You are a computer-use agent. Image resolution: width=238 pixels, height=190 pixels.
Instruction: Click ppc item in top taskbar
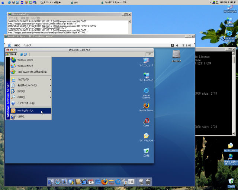click(74, 3)
